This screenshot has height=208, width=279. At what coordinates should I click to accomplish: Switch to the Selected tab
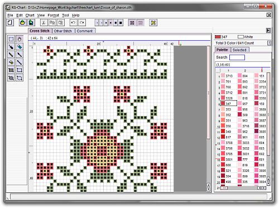(239, 50)
